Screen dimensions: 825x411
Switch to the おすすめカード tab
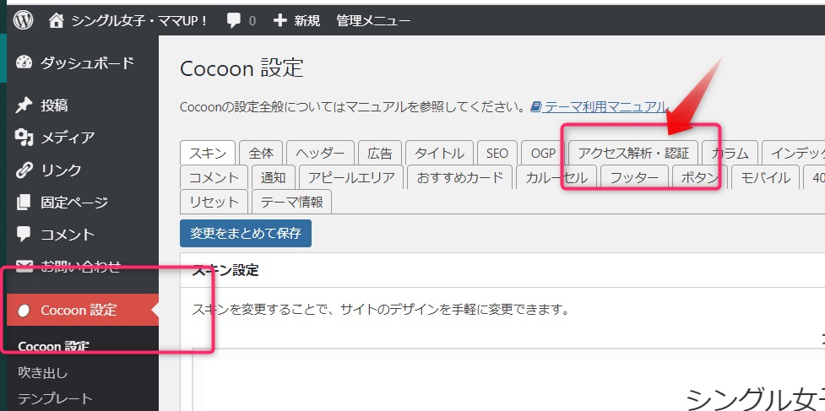click(460, 177)
